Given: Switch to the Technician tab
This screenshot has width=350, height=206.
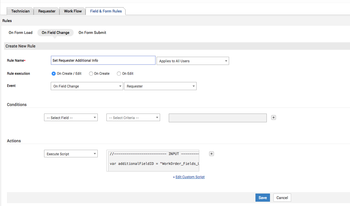Looking at the screenshot, I should coord(20,11).
